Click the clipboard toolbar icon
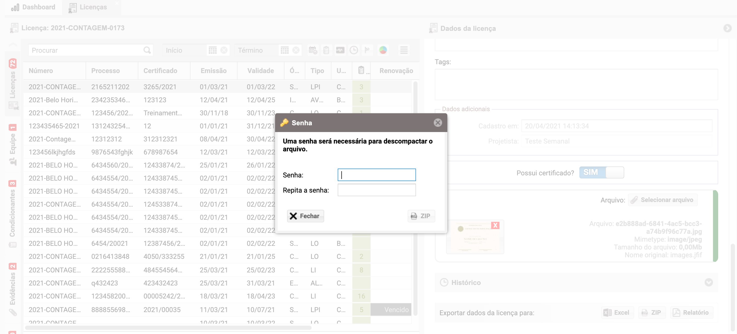This screenshot has height=334, width=737. (326, 50)
